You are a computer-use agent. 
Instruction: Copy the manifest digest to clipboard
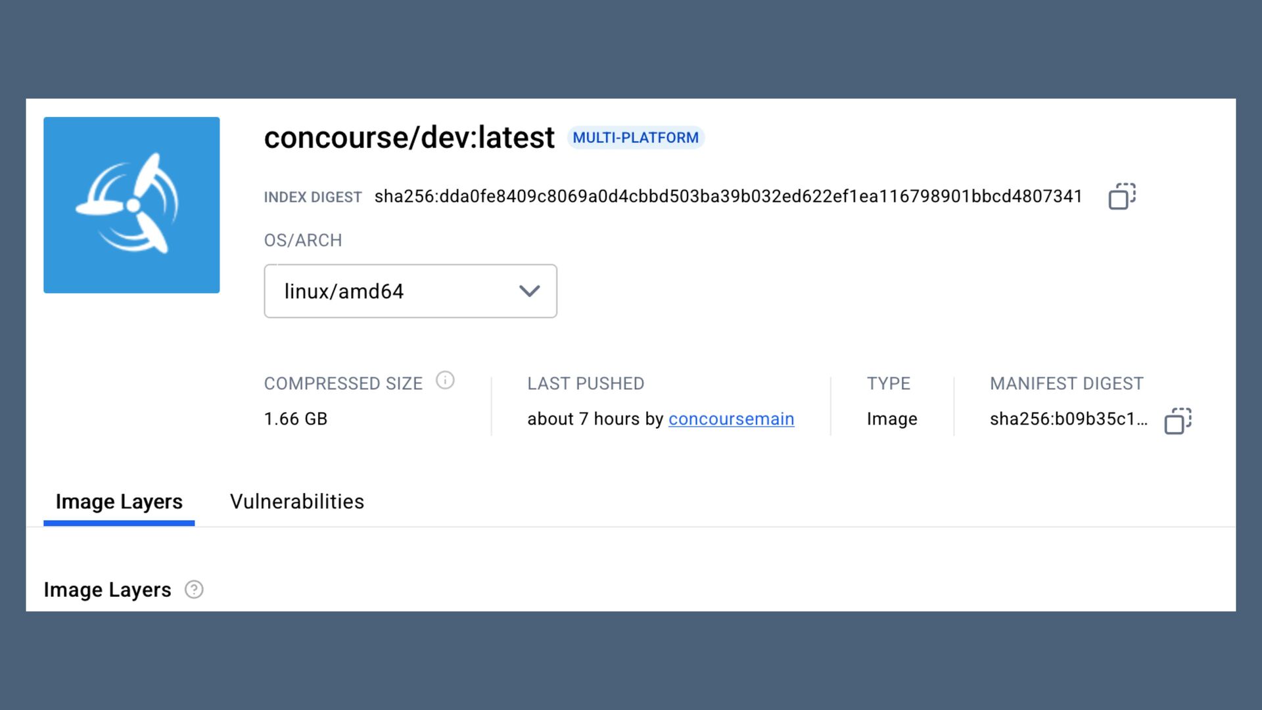pos(1178,421)
